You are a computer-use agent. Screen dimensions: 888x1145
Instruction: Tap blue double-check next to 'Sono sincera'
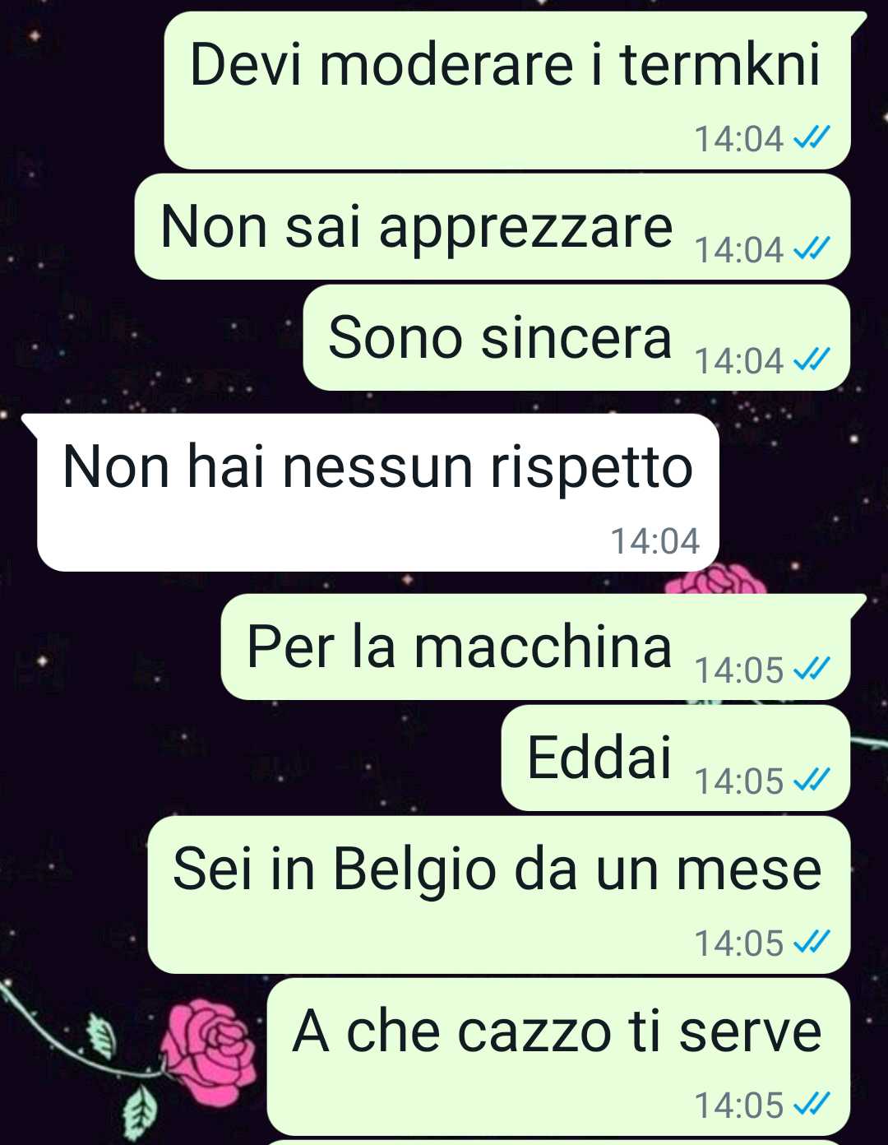tap(811, 359)
